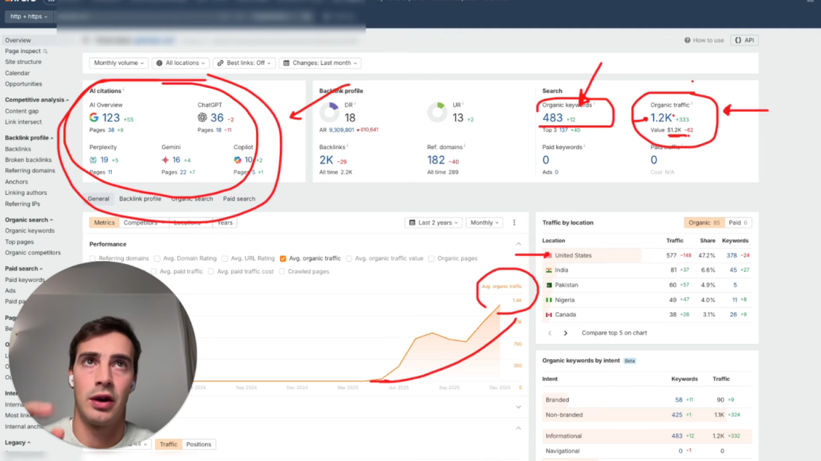Viewport: 821px width, 461px height.
Task: Click the Perplexity logo icon
Action: pos(93,160)
